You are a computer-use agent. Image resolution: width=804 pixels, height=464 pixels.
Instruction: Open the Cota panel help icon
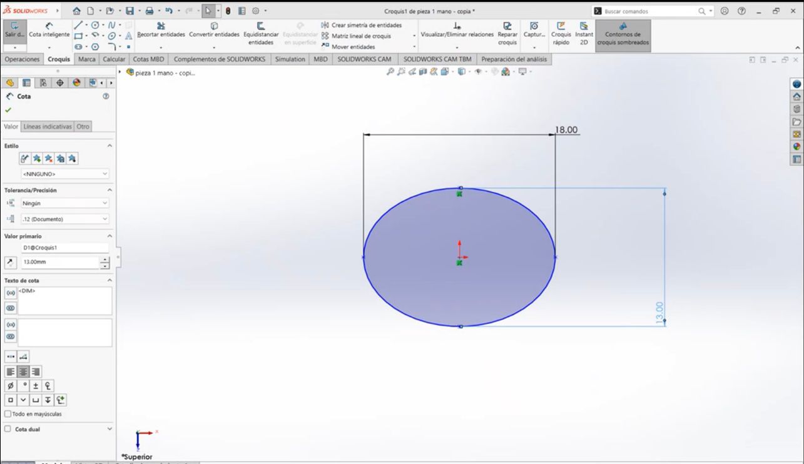pos(106,96)
